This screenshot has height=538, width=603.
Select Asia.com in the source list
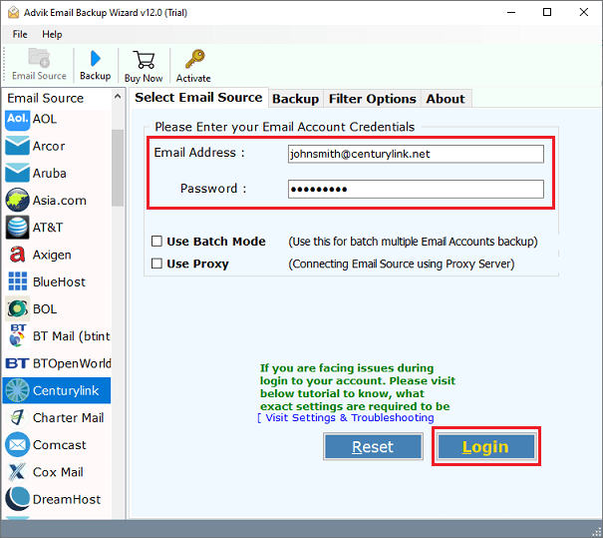tap(60, 201)
